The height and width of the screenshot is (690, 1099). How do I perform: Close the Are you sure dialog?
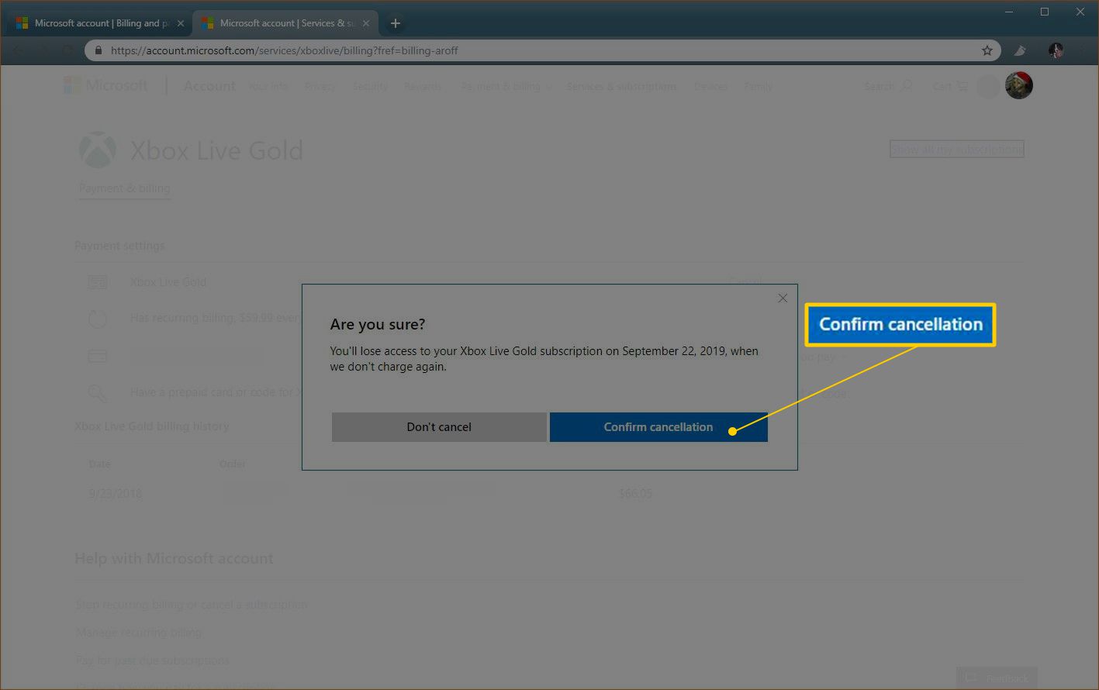(783, 298)
